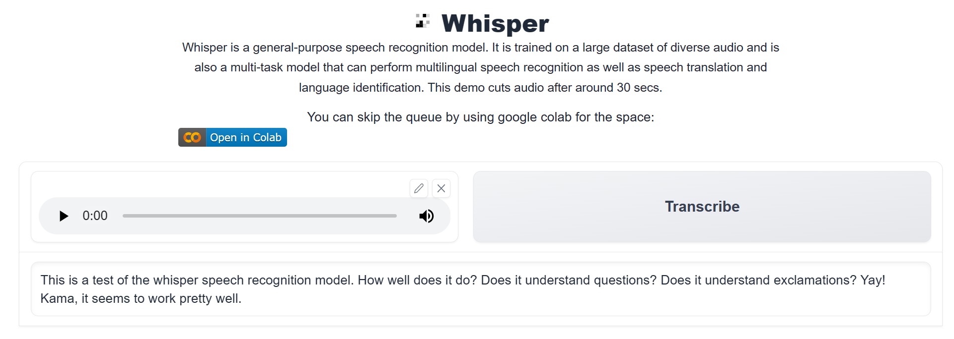This screenshot has height=339, width=954.
Task: Click the "Kama, it seems to work" sentence
Action: pyautogui.click(x=141, y=298)
